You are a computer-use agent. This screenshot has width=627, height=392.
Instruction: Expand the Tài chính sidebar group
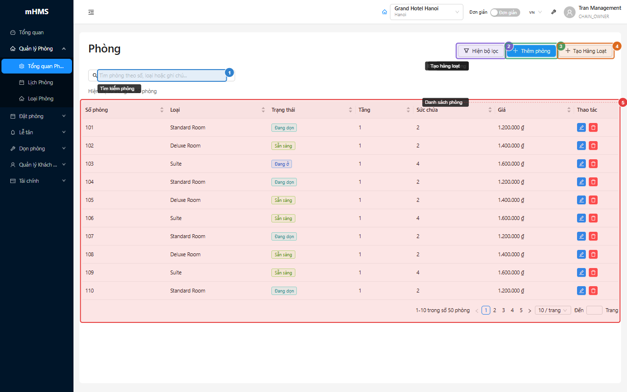(x=37, y=181)
